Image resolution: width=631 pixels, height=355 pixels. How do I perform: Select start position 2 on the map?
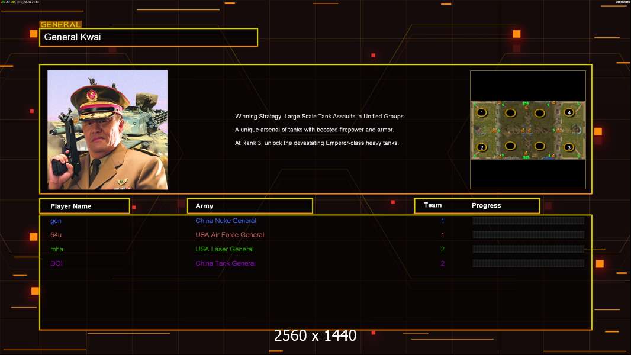[482, 147]
